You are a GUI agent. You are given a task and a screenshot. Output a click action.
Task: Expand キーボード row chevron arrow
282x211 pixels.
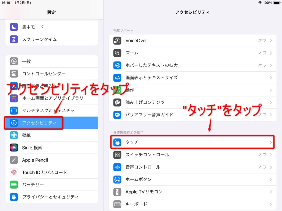coord(271,204)
